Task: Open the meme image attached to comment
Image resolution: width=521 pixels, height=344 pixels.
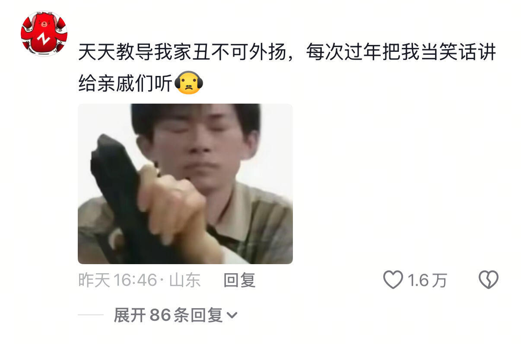Action: (x=185, y=183)
